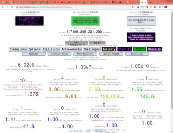Open the About link
The height and width of the screenshot is (133, 173).
pos(89,131)
